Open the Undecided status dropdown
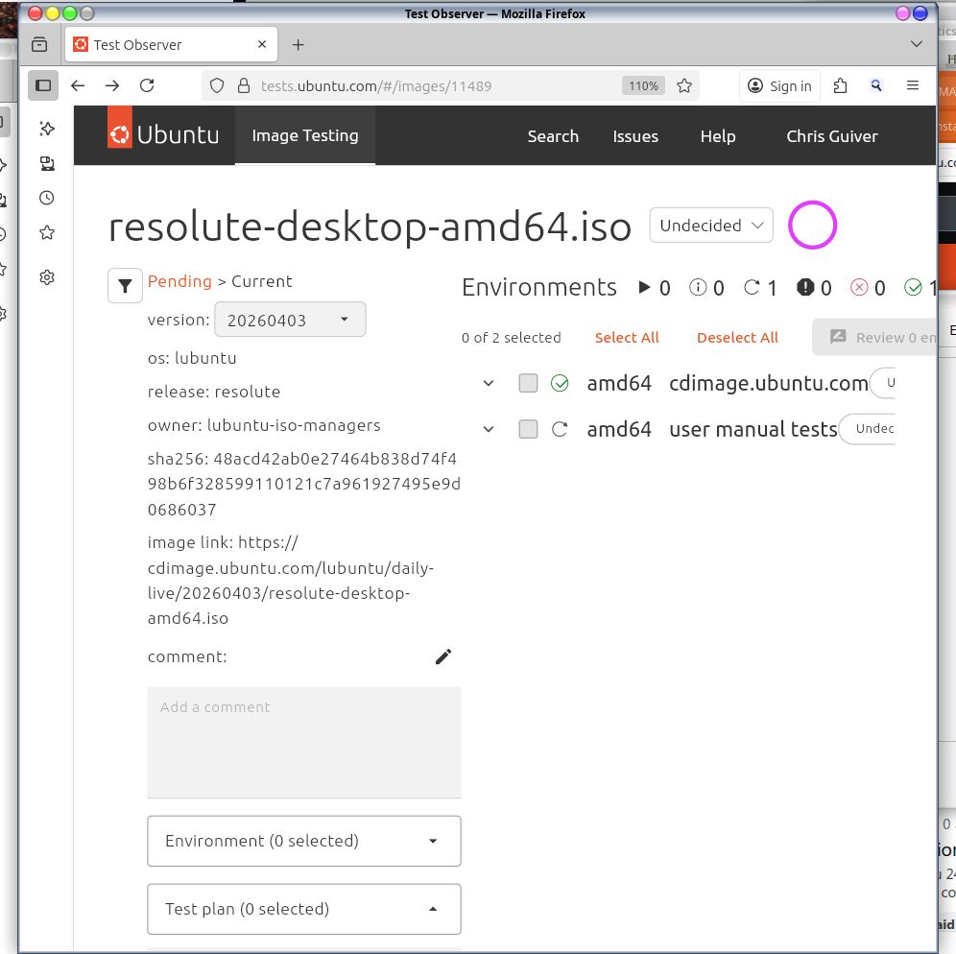Image resolution: width=956 pixels, height=954 pixels. 711,226
